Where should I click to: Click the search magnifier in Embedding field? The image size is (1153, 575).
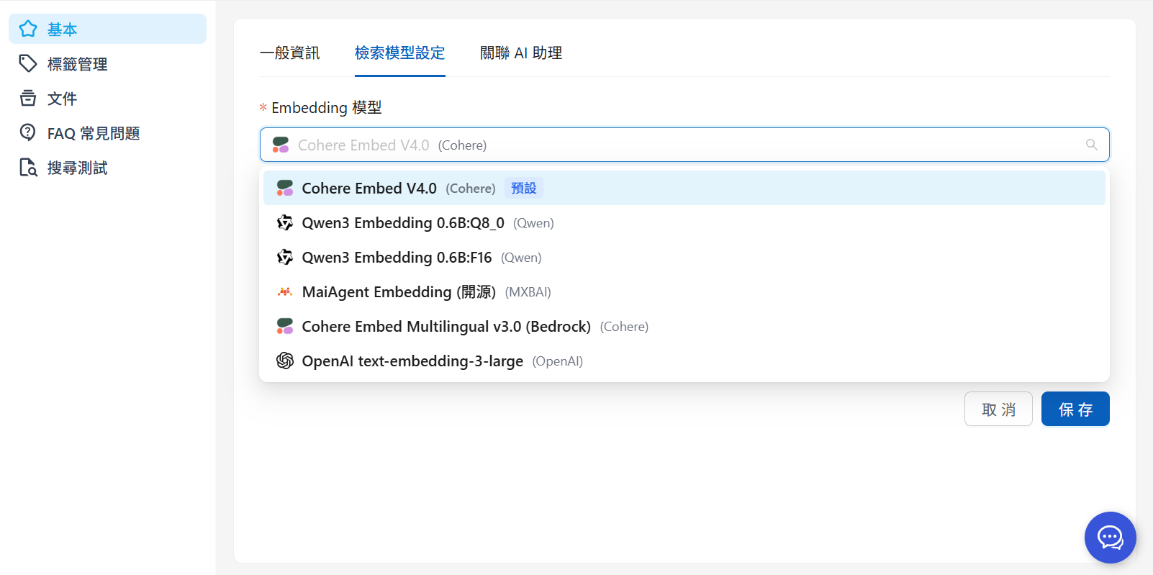click(1091, 145)
